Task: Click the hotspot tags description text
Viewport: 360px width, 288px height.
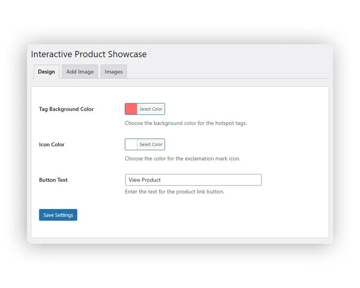Action: click(x=186, y=123)
